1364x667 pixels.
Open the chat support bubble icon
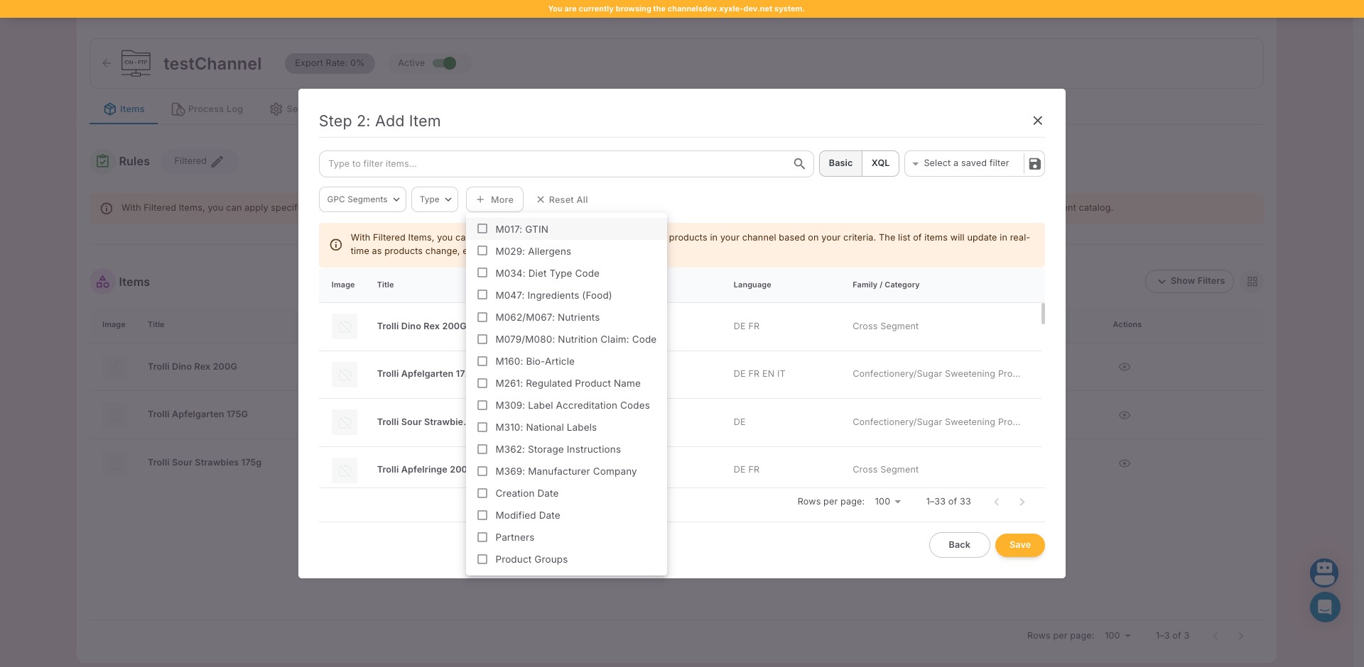click(x=1324, y=607)
